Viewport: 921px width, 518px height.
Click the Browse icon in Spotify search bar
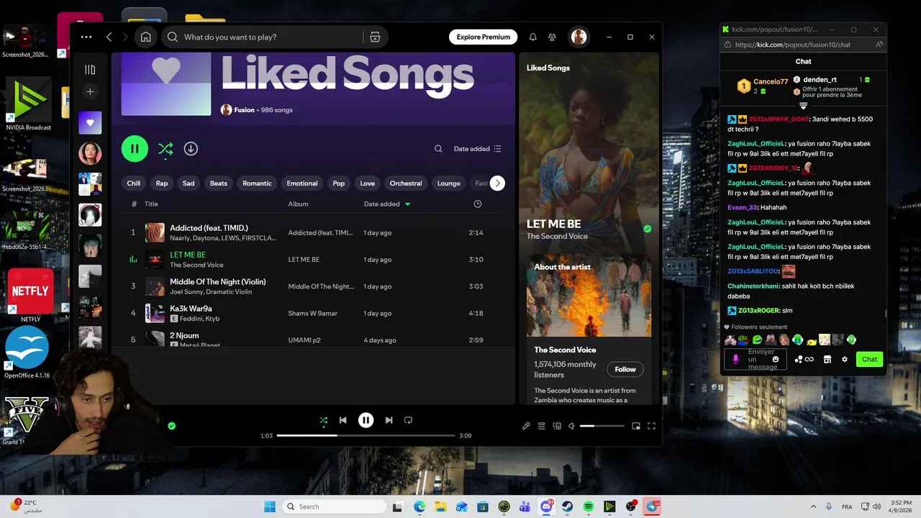[x=375, y=37]
